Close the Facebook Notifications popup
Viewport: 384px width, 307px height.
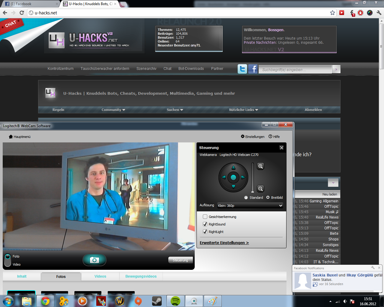379,268
